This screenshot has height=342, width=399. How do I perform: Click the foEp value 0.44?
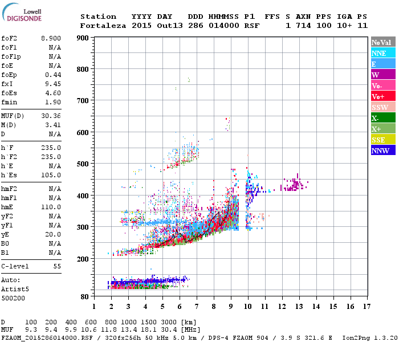pyautogui.click(x=53, y=75)
